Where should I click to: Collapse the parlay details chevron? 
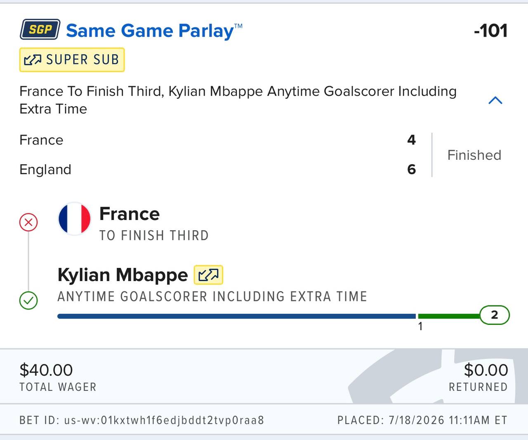pyautogui.click(x=495, y=100)
